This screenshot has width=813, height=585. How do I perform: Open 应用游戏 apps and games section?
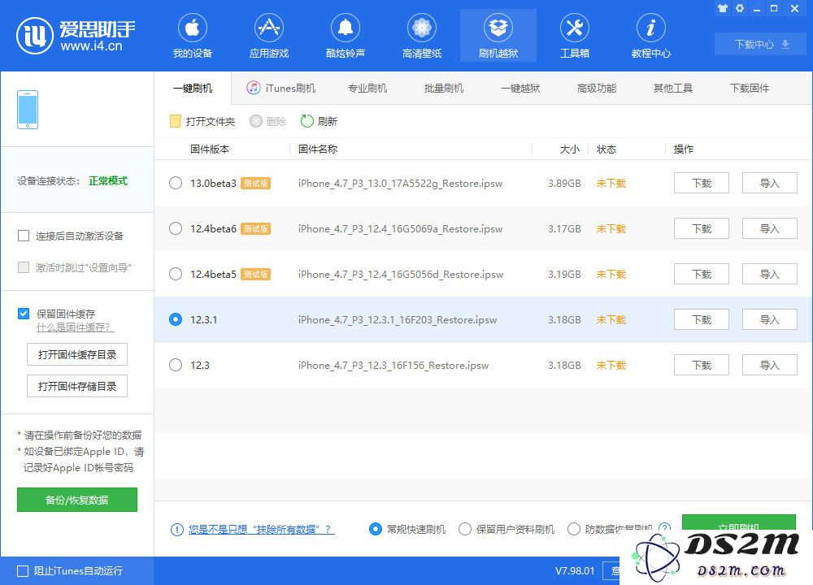268,35
